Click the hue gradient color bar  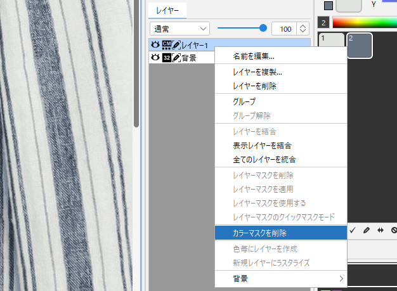pos(365,22)
